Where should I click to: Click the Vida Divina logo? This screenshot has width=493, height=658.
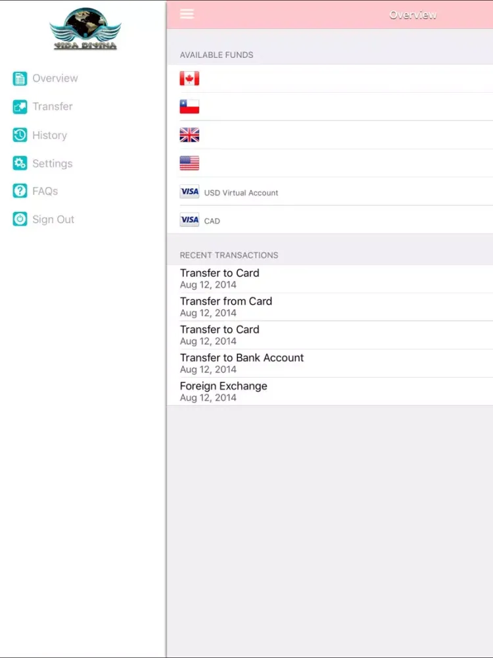coord(85,28)
